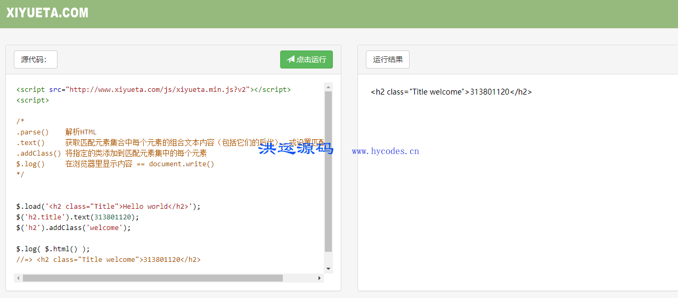
Task: Click the //=> output comment line in the editor
Action: pyautogui.click(x=109, y=259)
